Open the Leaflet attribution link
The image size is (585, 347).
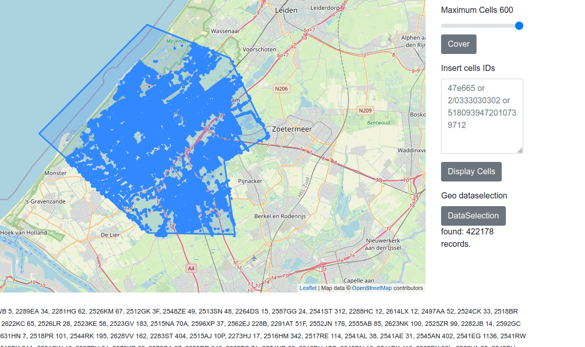tap(308, 288)
